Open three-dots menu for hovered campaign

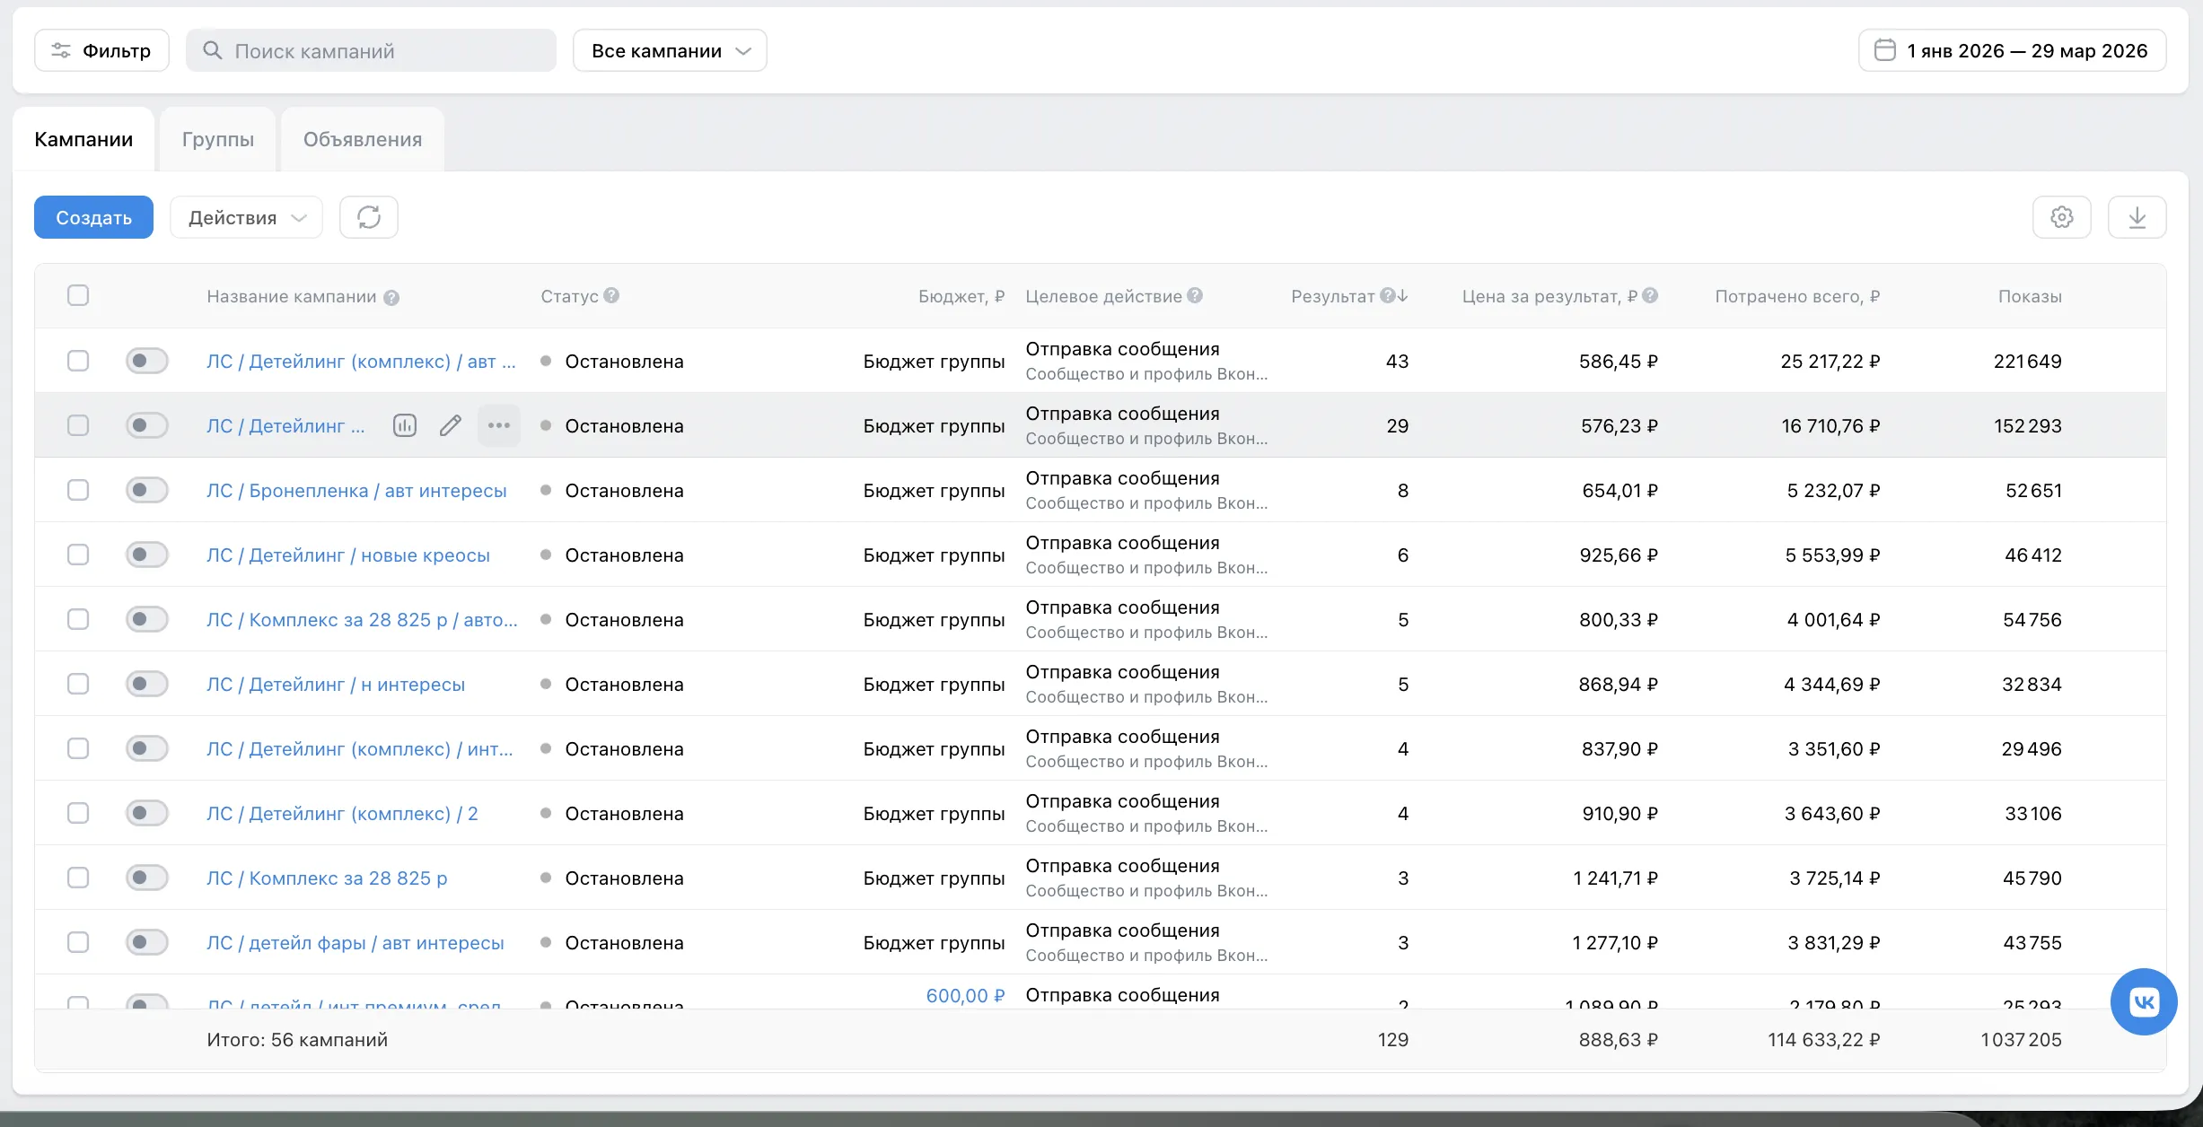pos(499,425)
